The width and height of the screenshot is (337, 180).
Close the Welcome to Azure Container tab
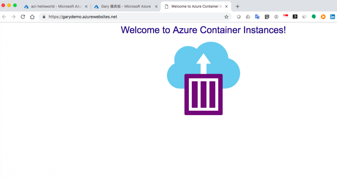[226, 7]
